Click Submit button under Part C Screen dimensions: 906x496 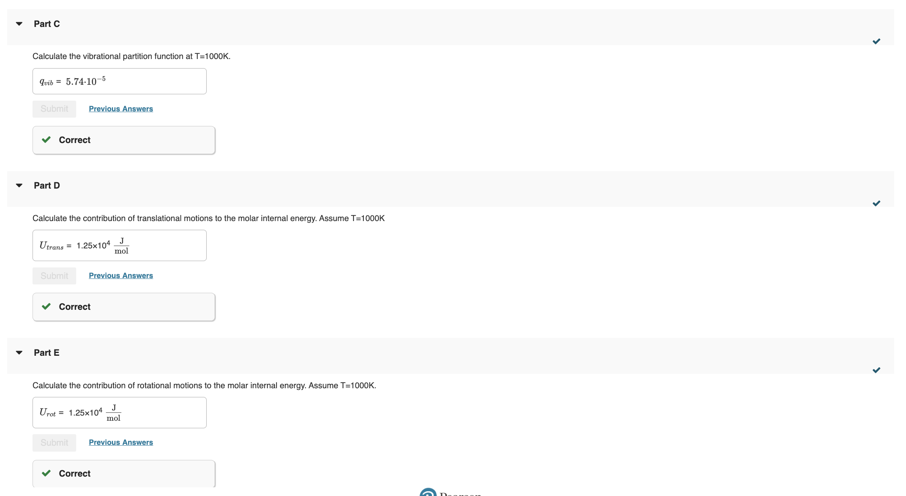pos(54,109)
